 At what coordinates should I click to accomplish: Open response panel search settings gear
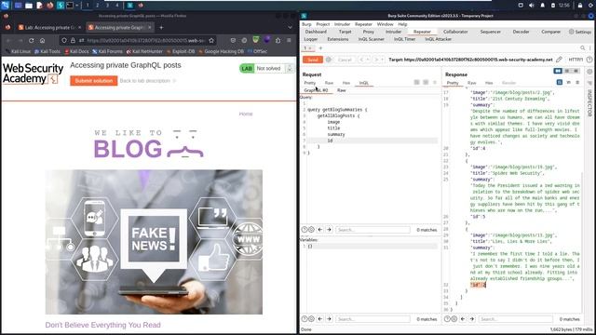(454, 319)
